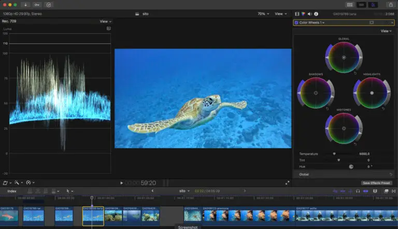Click the Index button

coord(12,191)
